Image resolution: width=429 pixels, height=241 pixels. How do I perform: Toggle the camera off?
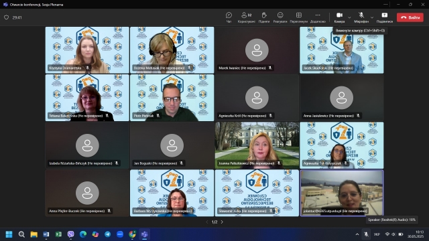click(339, 17)
